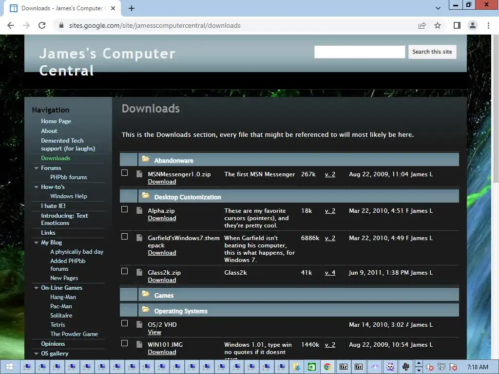Click the Download link under Alpha.zip
Viewport: 499px width, 374px height.
(x=162, y=218)
